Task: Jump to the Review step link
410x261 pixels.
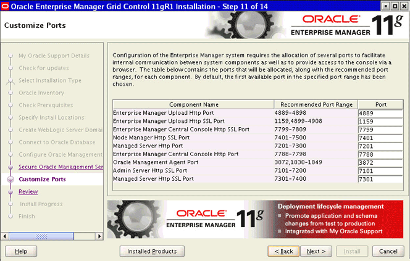Action: click(x=28, y=192)
